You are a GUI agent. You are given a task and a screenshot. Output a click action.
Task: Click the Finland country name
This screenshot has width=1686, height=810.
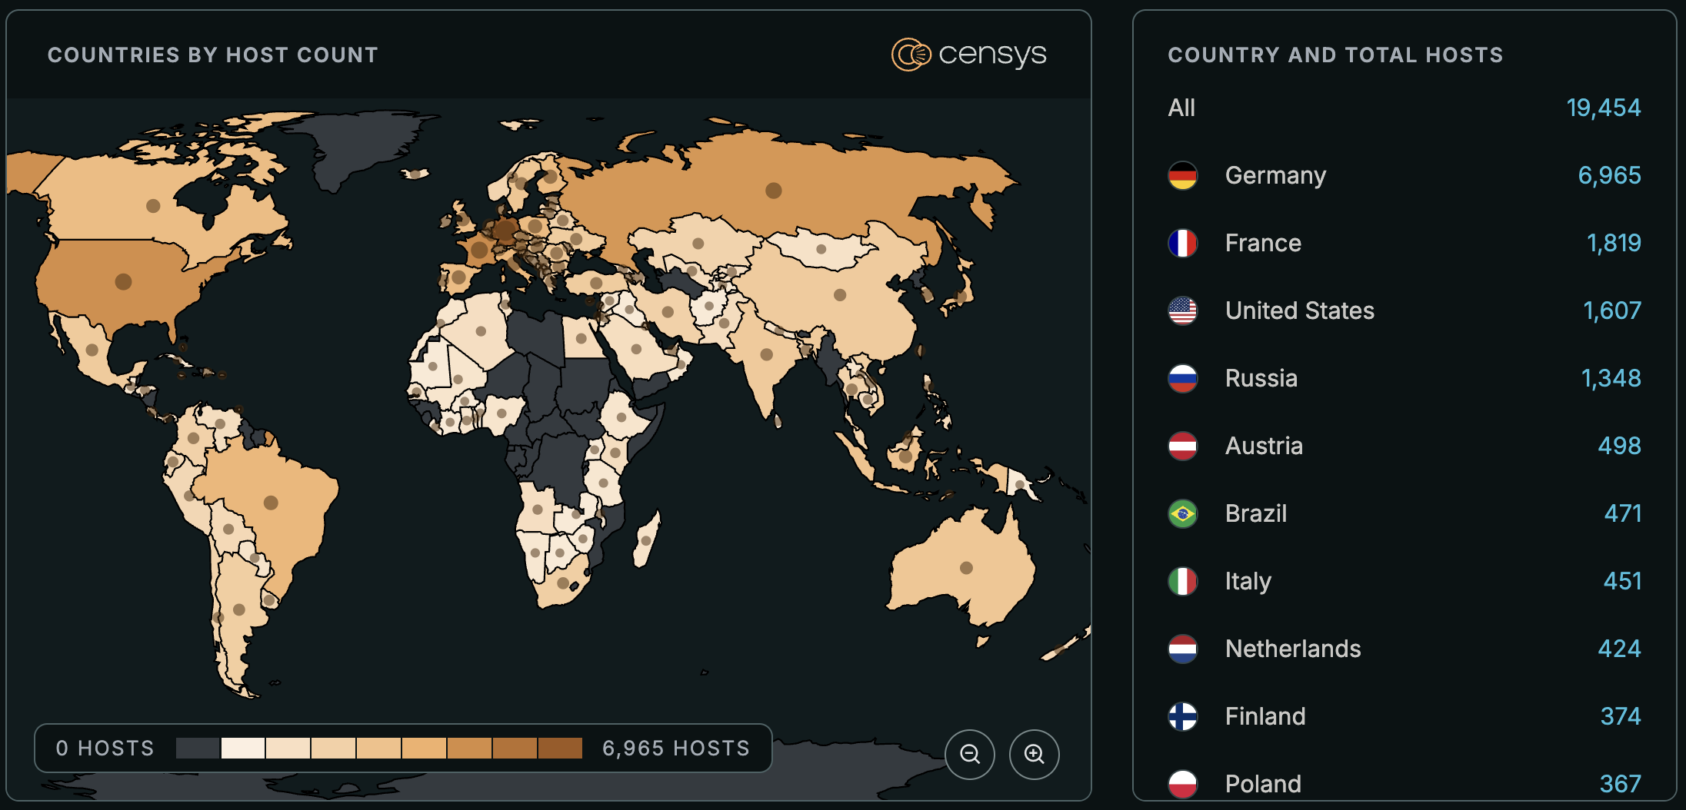[x=1265, y=716]
